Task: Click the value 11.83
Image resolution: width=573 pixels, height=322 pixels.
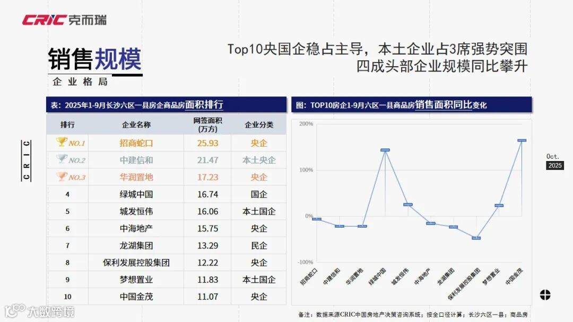Action: click(207, 280)
